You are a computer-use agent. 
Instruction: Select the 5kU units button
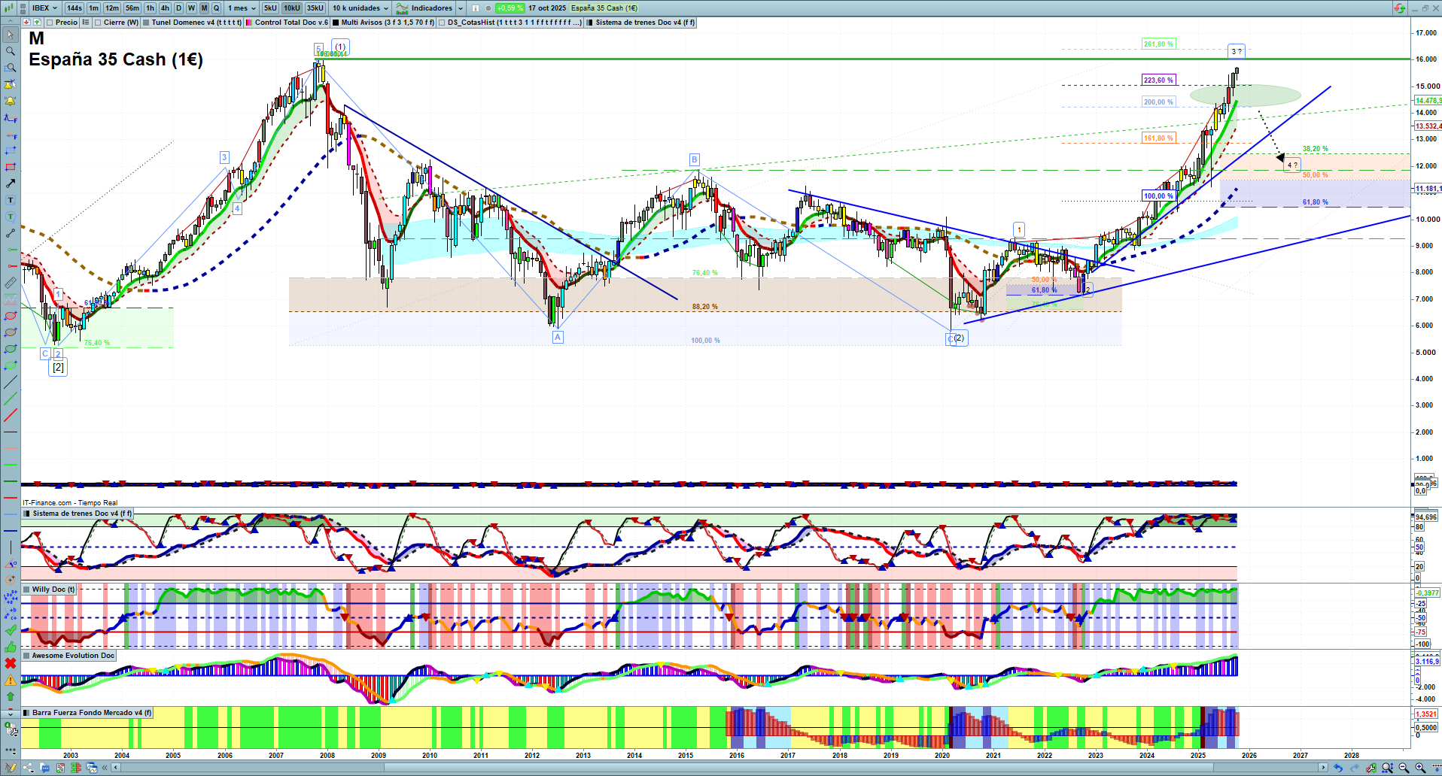tap(270, 8)
